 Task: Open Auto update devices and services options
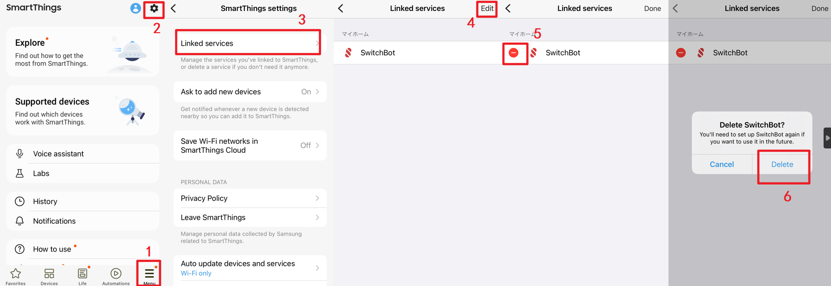(x=250, y=268)
